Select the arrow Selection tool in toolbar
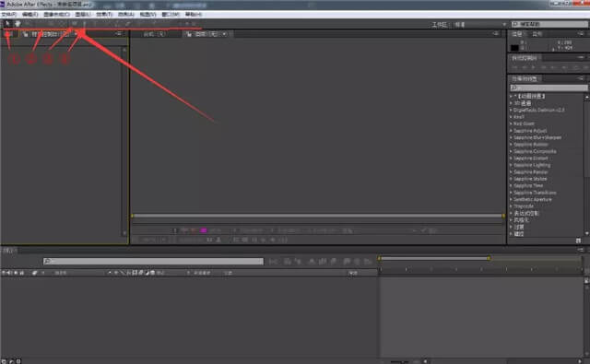 coord(8,24)
